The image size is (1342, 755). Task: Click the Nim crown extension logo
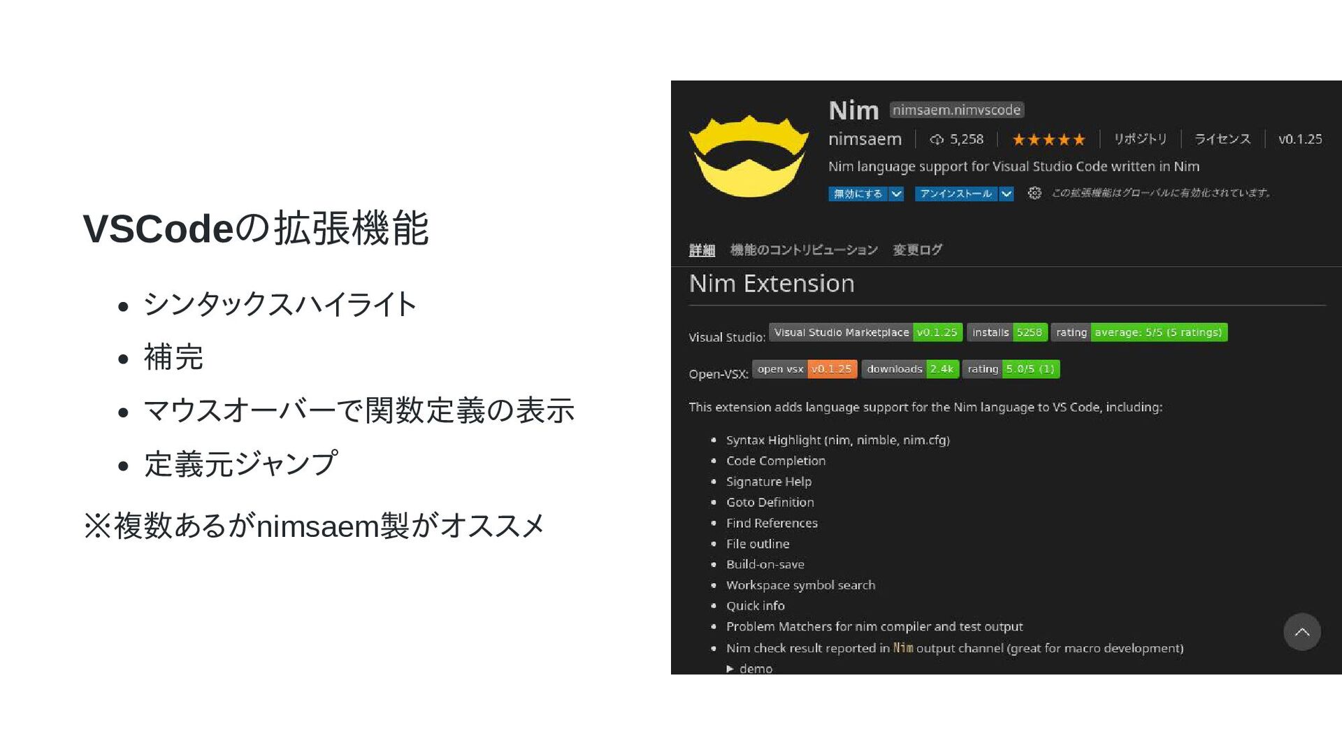pyautogui.click(x=749, y=155)
